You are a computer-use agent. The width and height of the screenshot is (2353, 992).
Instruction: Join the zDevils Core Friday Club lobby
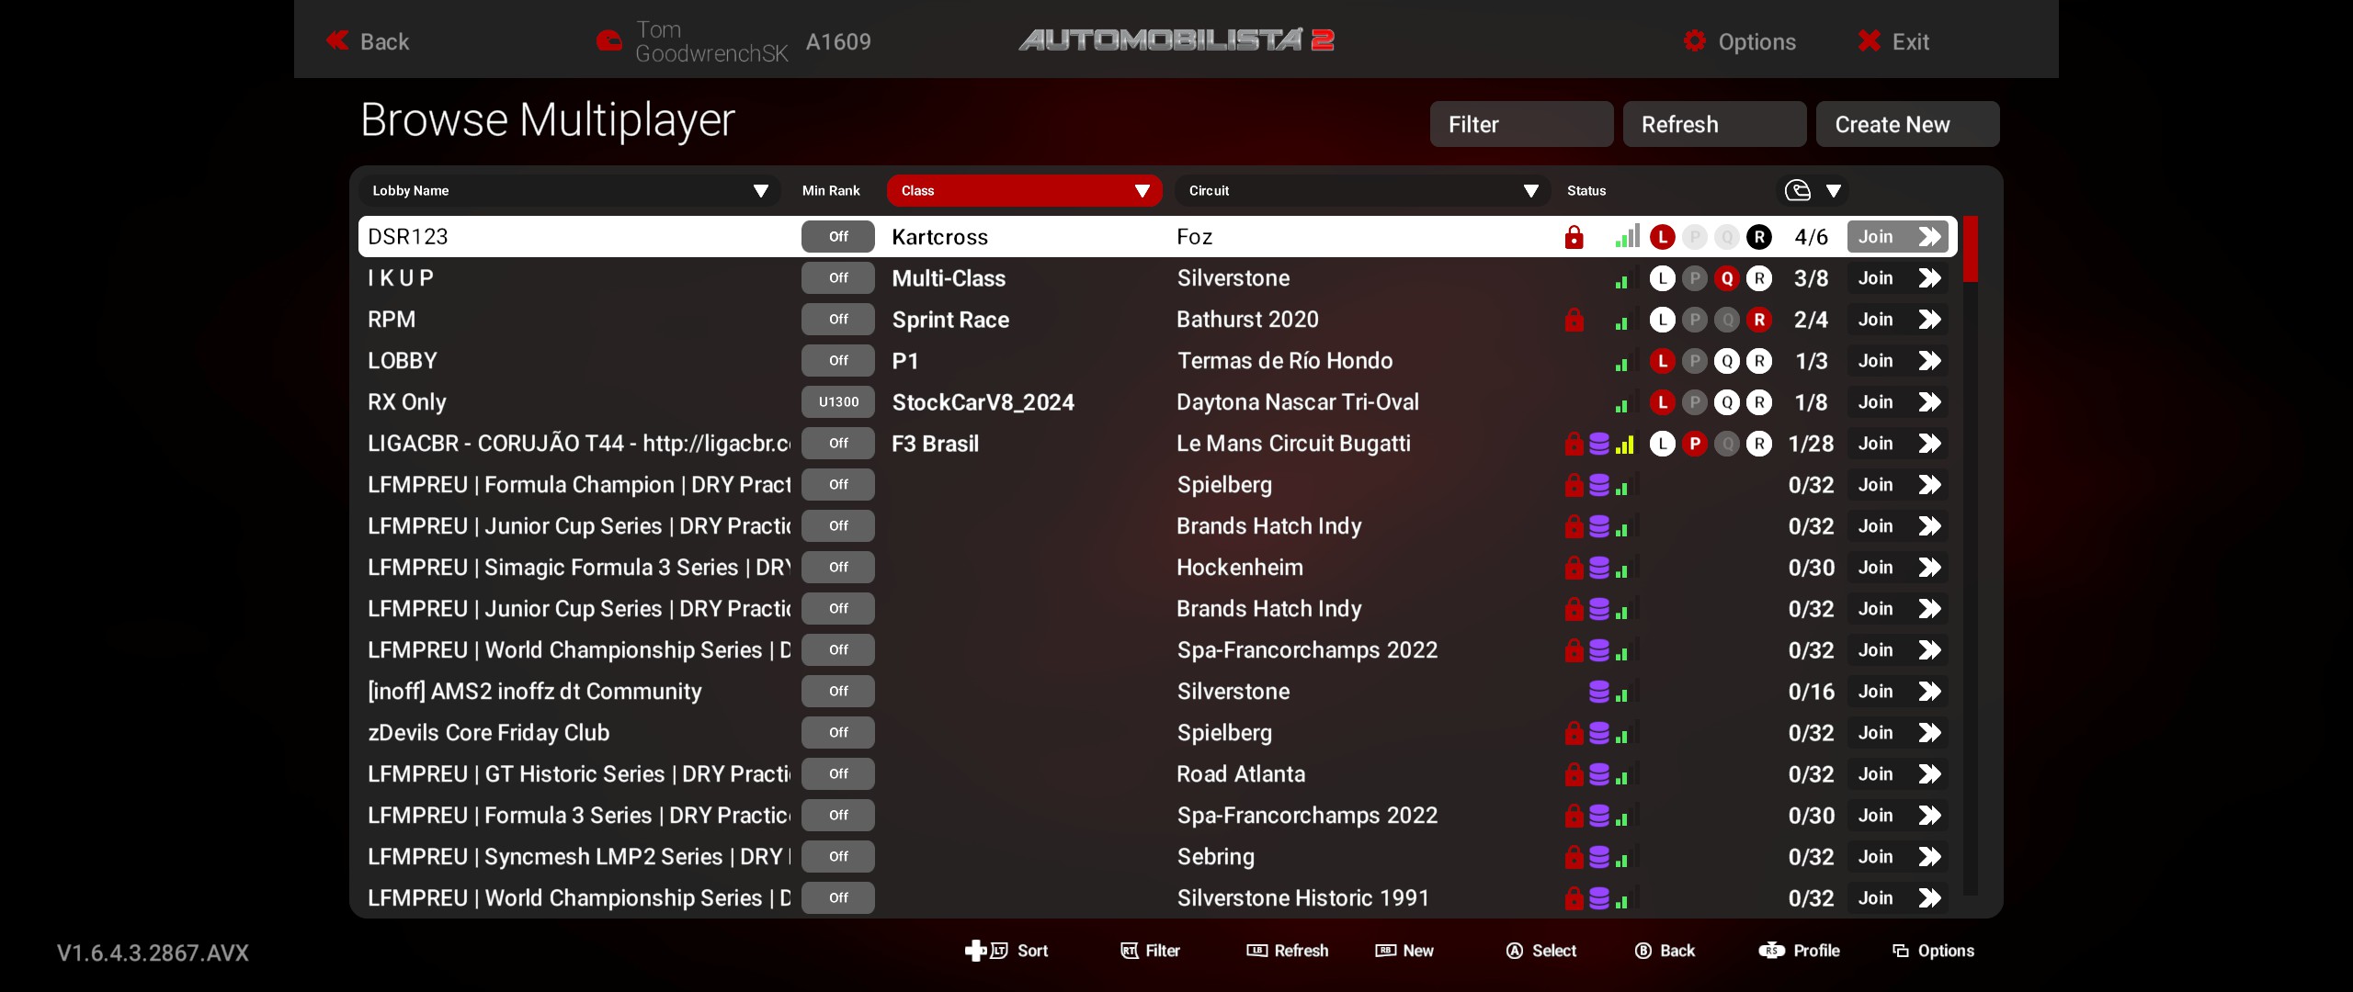coord(1898,733)
